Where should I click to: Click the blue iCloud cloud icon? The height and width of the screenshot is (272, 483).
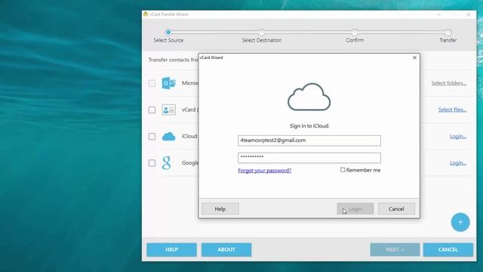(x=168, y=136)
